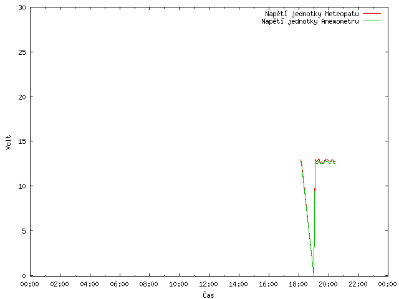Click the green legend line sample

point(372,21)
